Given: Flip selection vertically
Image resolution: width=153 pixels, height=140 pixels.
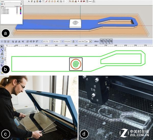Looking at the screenshot, I should pyautogui.click(x=23, y=42).
